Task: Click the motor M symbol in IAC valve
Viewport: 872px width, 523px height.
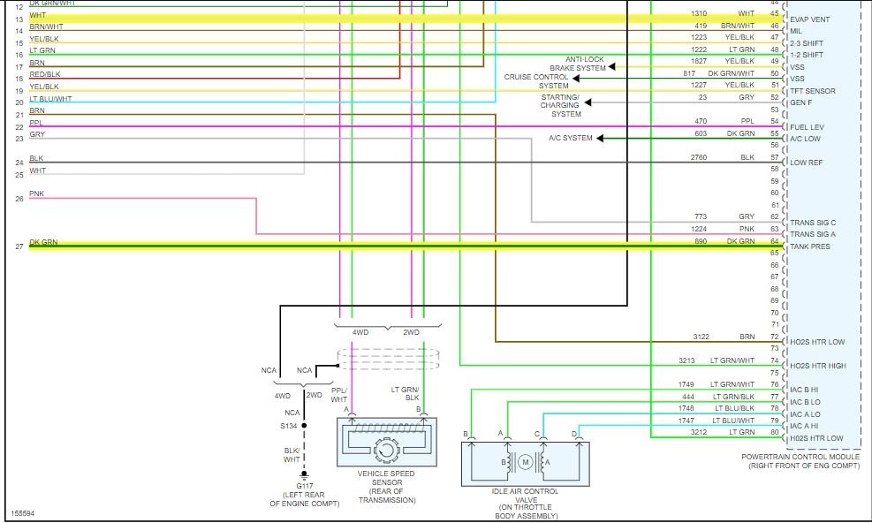Action: [x=525, y=462]
